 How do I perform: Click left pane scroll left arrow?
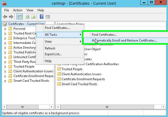pyautogui.click(x=4, y=107)
